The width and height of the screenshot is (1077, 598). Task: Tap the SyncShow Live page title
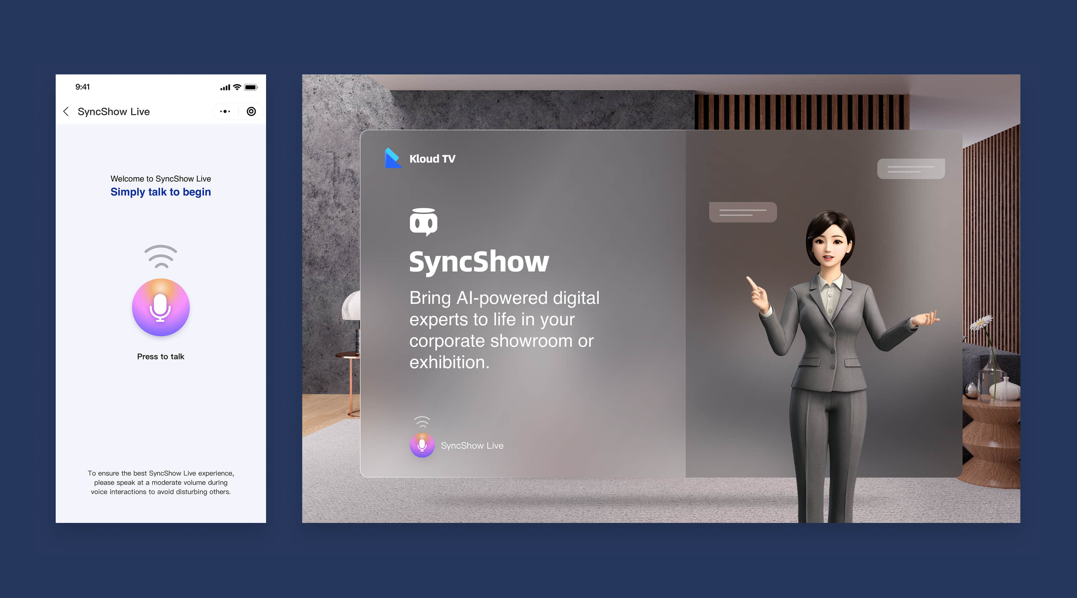[114, 112]
